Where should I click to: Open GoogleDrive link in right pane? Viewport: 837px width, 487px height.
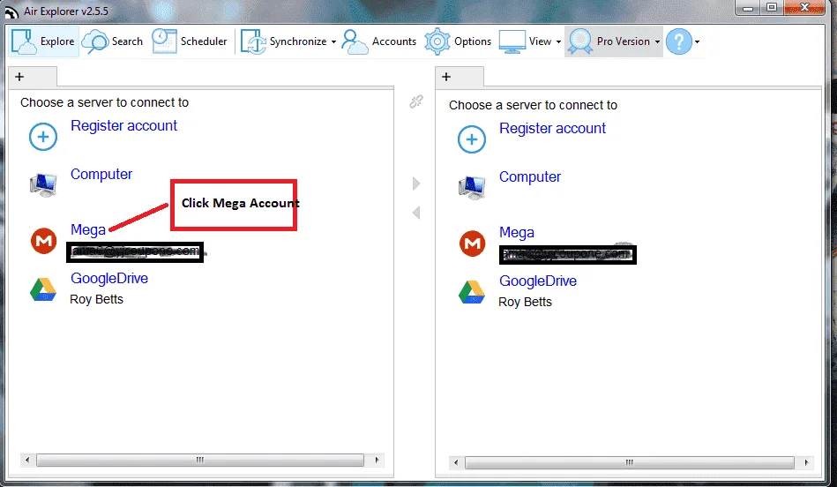click(538, 281)
